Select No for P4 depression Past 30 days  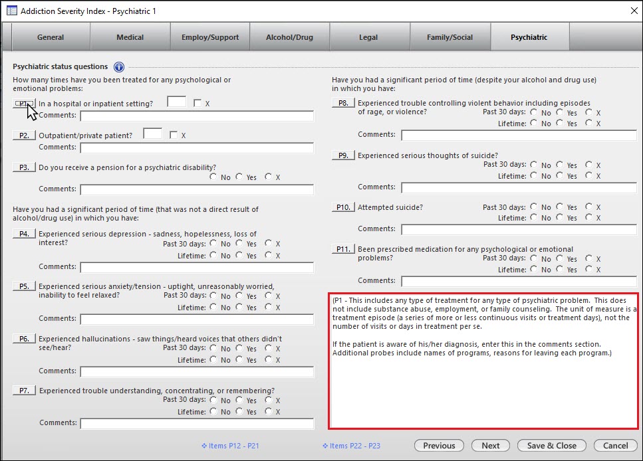213,244
